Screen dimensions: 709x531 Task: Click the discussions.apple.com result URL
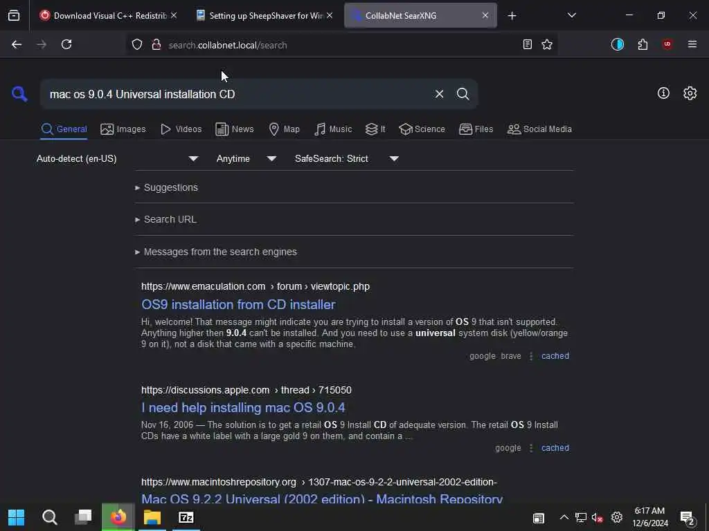coord(246,390)
